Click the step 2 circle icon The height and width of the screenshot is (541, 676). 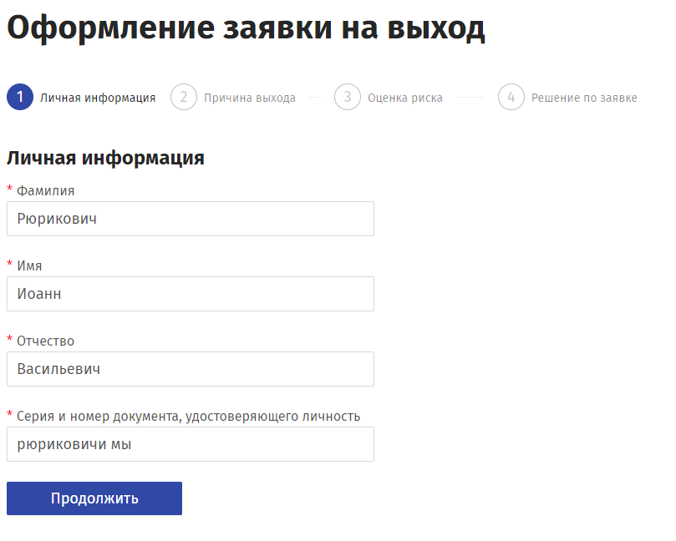[184, 97]
